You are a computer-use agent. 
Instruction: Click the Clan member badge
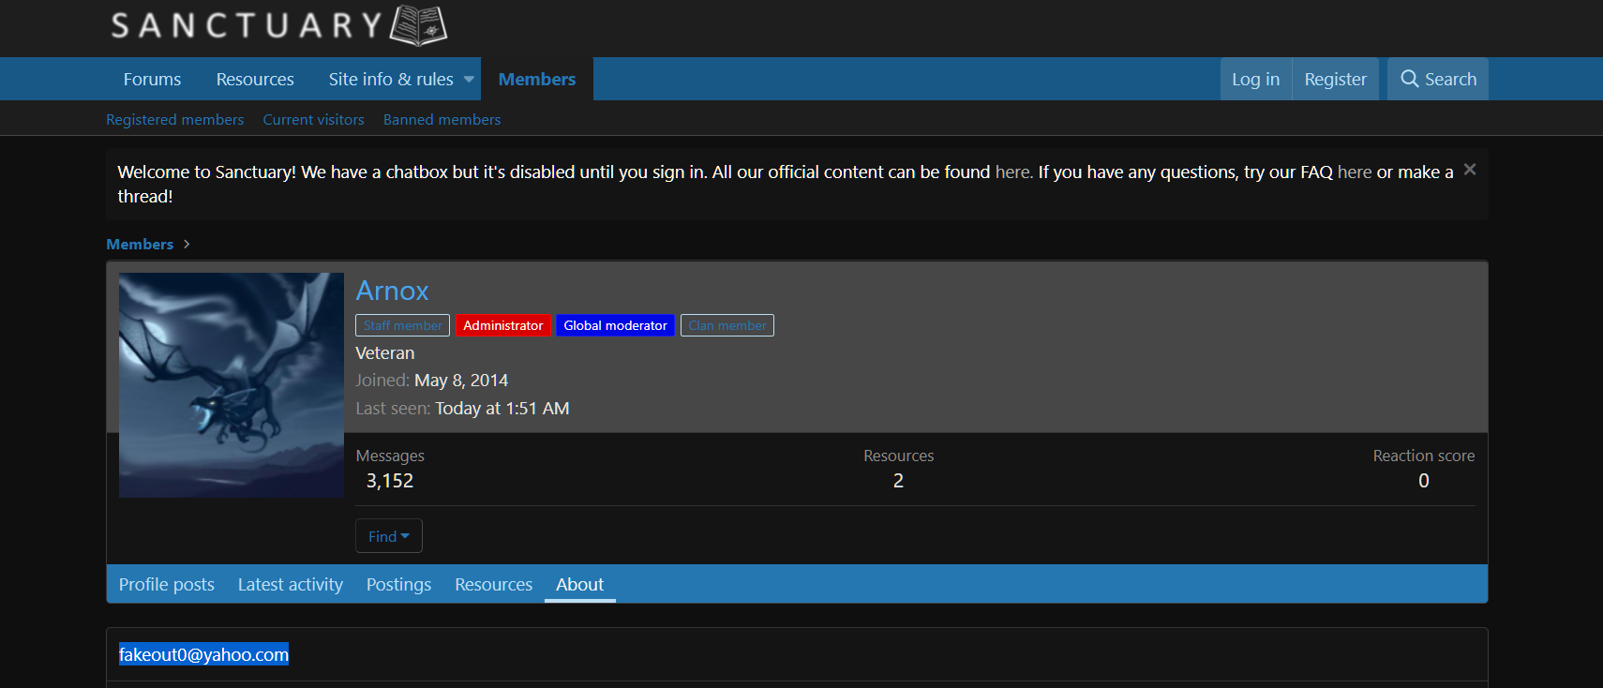tap(727, 325)
